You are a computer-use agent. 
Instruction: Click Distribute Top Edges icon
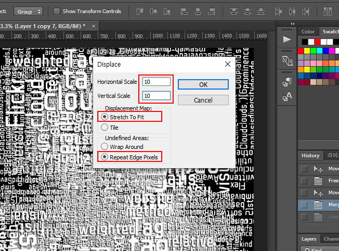[x=233, y=11]
